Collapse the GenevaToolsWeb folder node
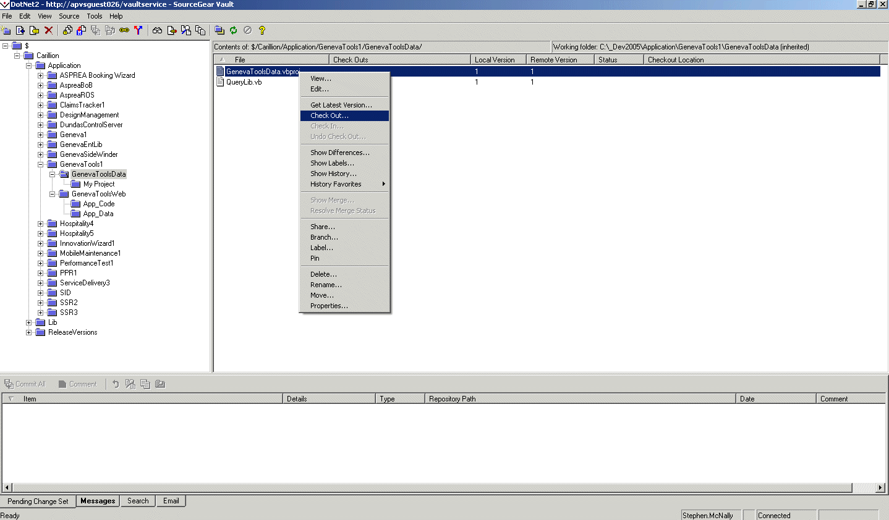Viewport: 889px width, 520px height. [53, 194]
